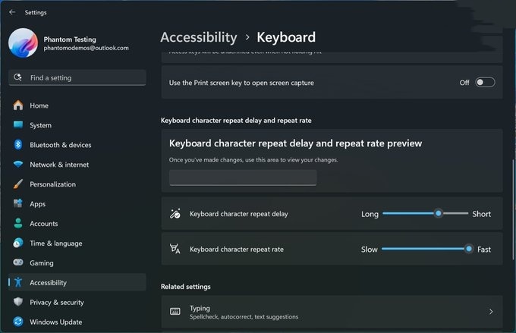Screen dimensions: 516x333
Task: Click the Keyboard character repeat rate slider
Action: click(427, 249)
